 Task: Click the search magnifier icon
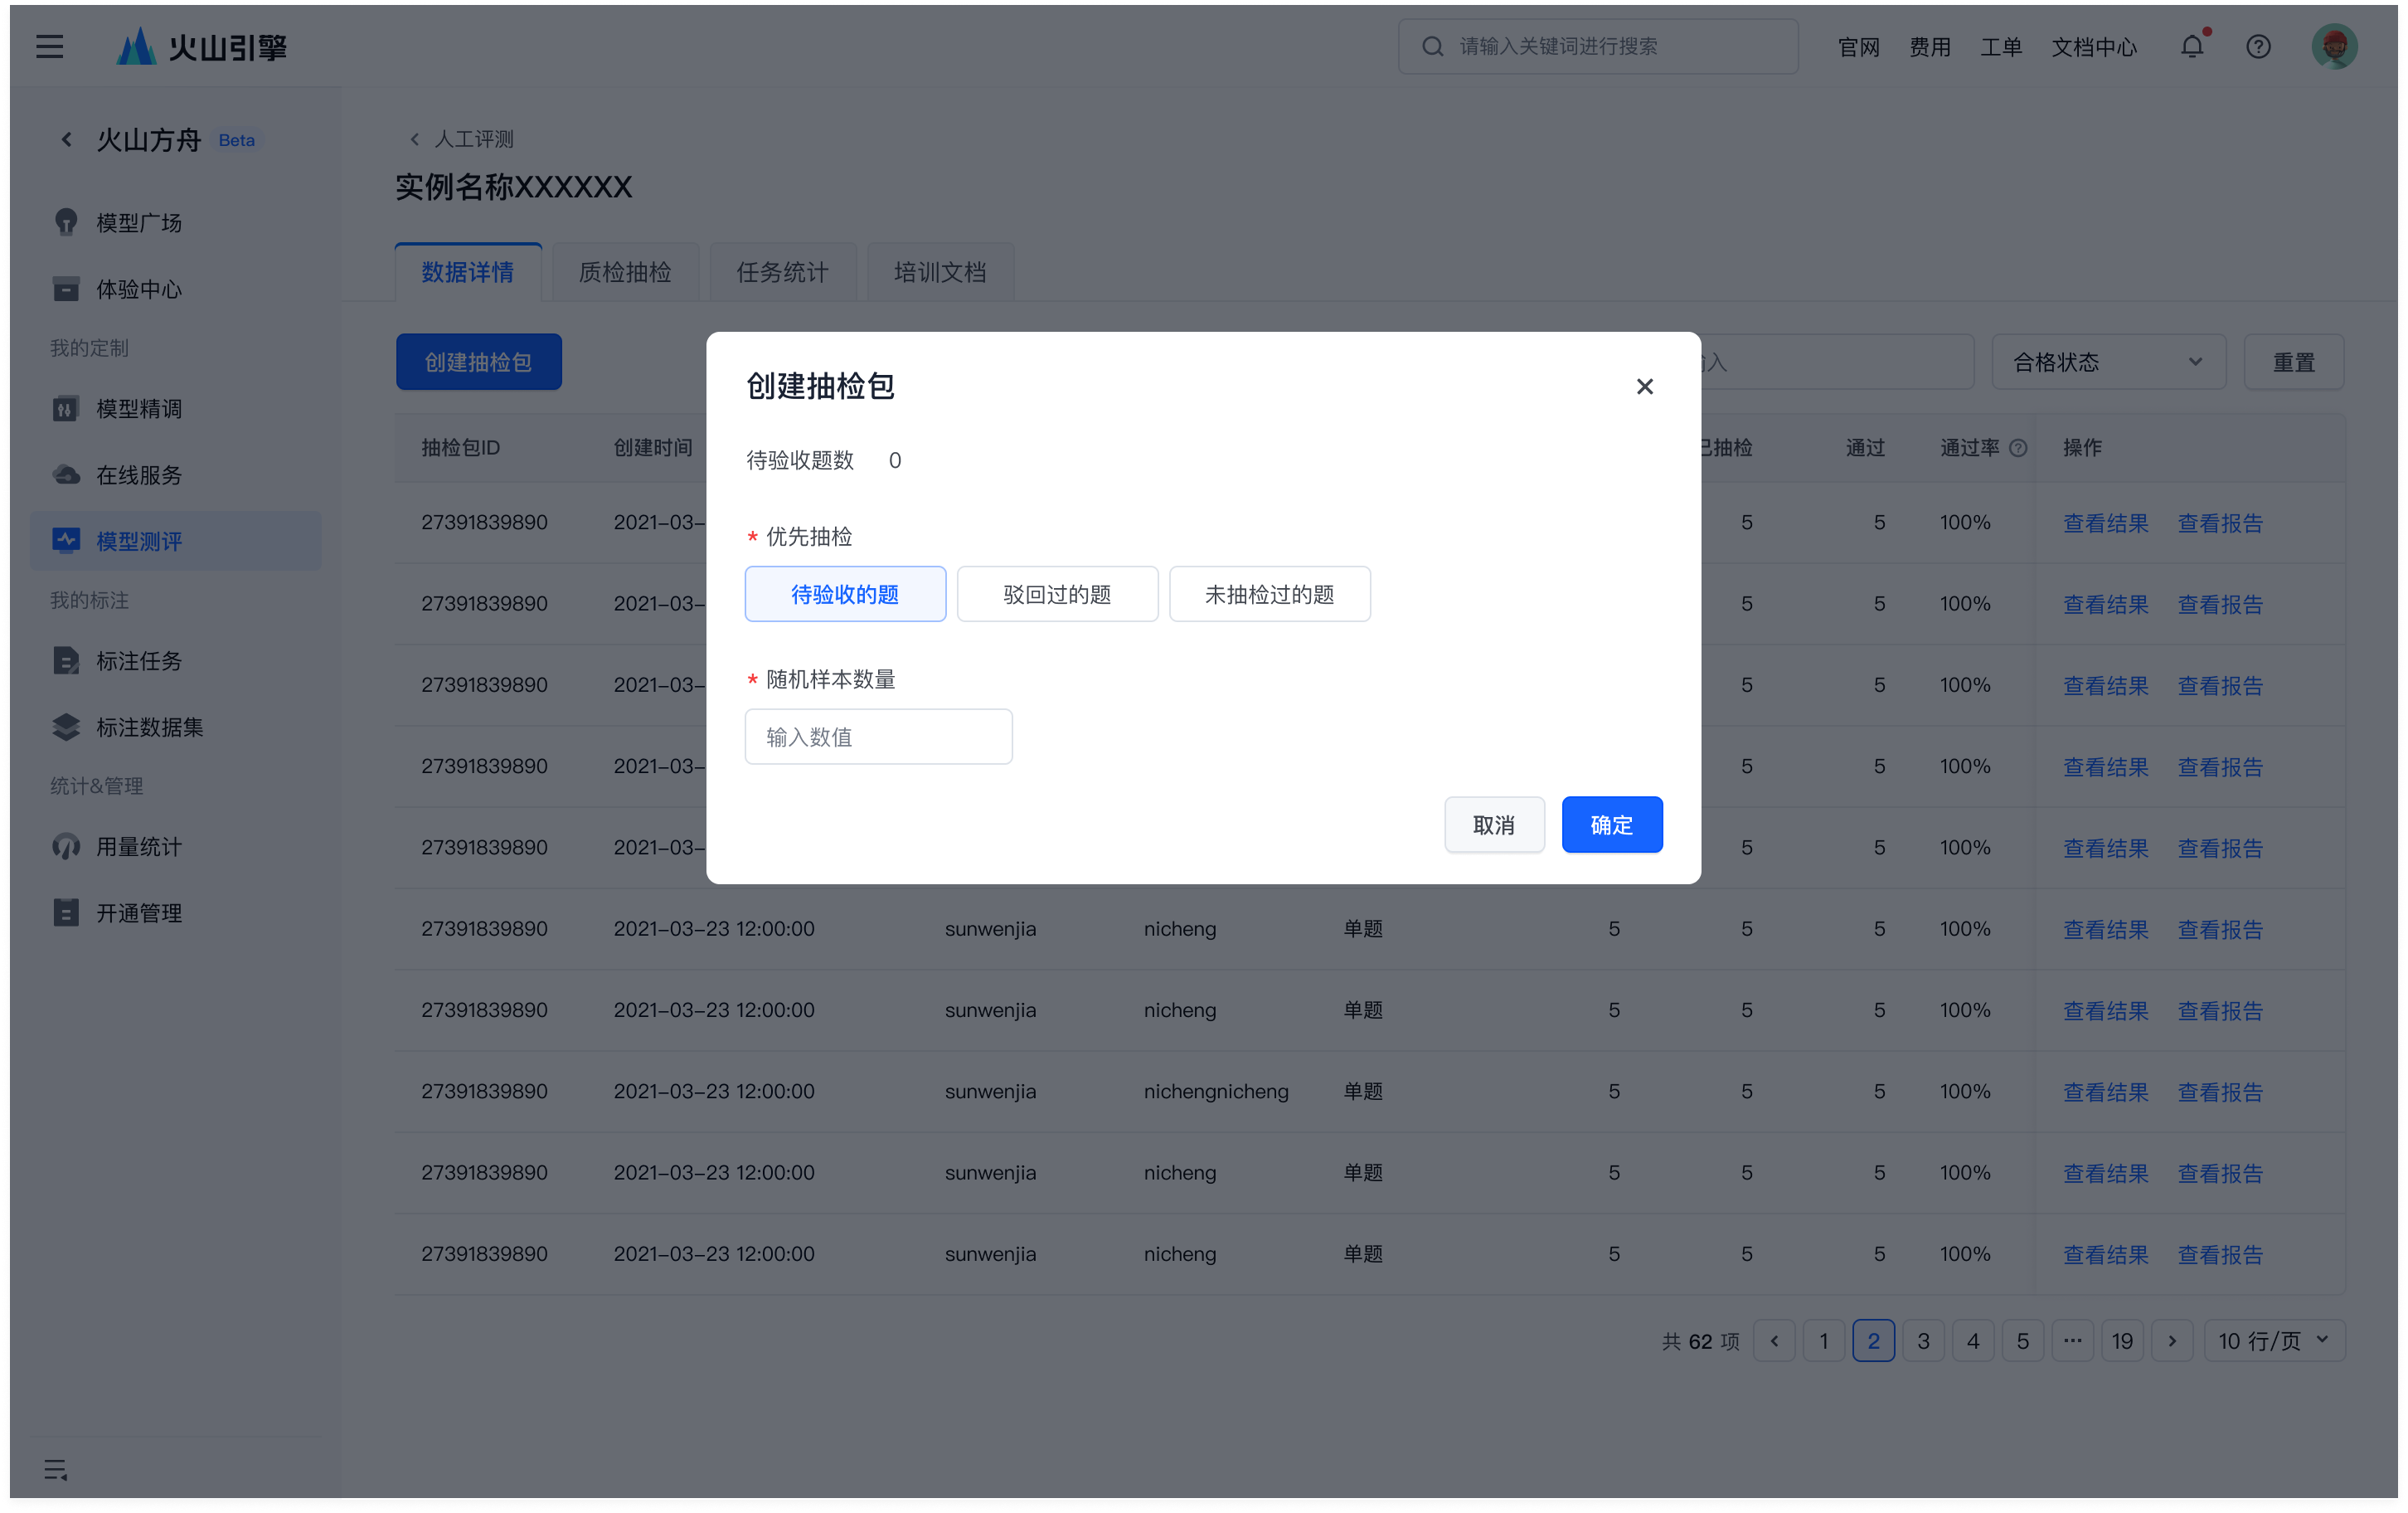point(1432,46)
